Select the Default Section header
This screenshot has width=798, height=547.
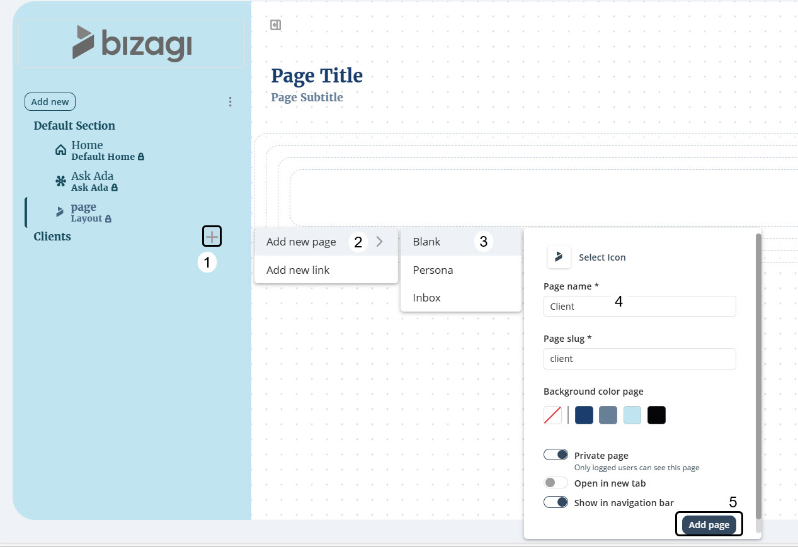coord(74,126)
